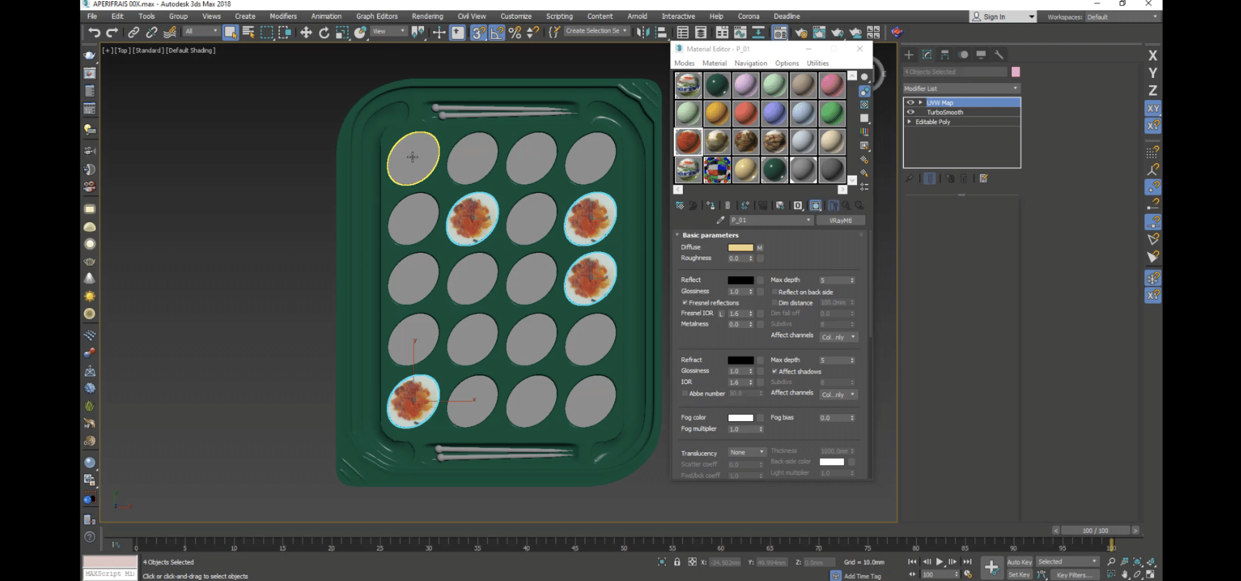Click Add Time Tag in status bar

(862, 576)
